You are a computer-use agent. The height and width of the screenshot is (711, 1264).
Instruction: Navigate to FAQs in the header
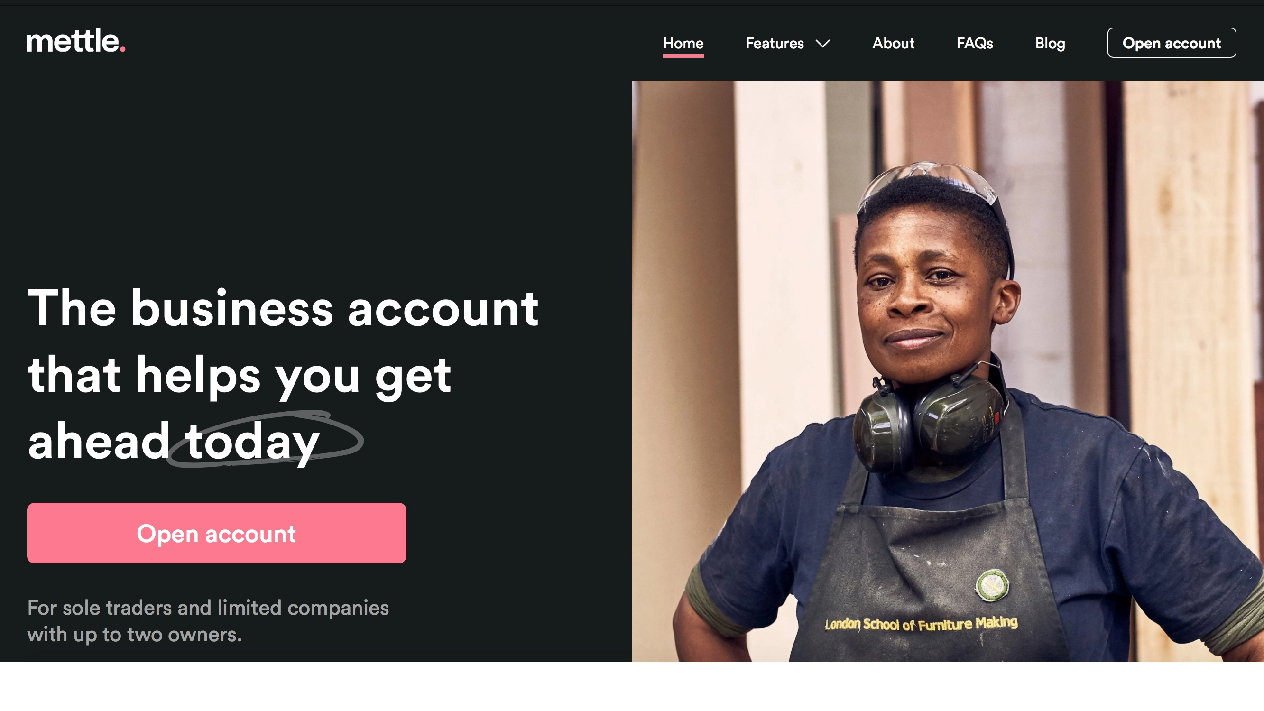[975, 43]
